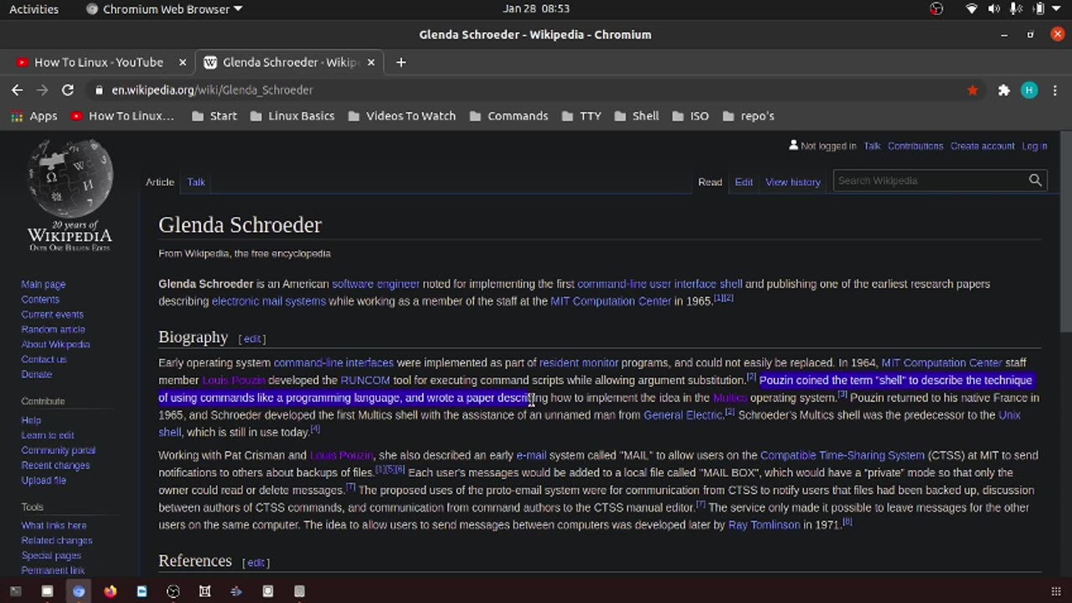Open the Videos To Watch bookmarks folder

pos(401,116)
